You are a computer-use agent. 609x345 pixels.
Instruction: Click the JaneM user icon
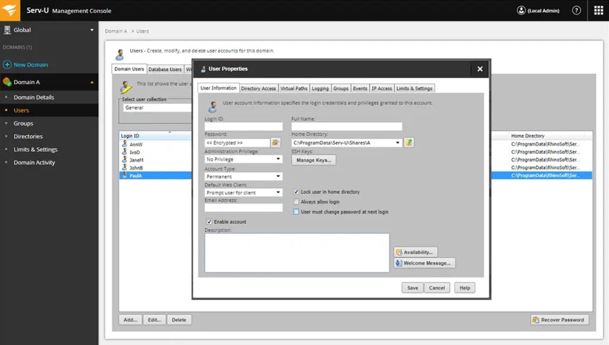click(124, 160)
